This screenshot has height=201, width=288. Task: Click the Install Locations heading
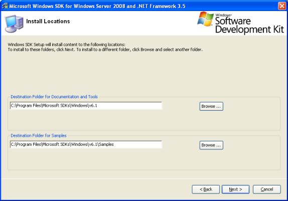(48, 21)
